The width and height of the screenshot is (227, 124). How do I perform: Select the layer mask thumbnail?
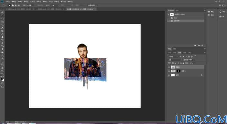[178, 71]
